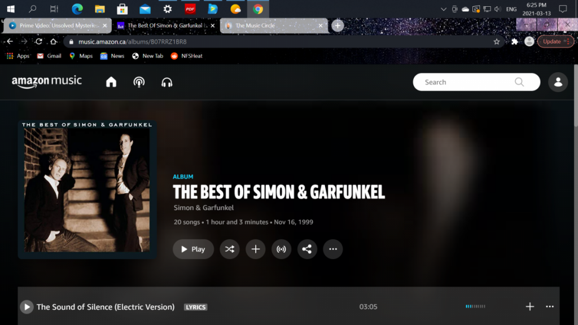Select the song title The Sound of Silence
The width and height of the screenshot is (578, 325).
pyautogui.click(x=106, y=307)
